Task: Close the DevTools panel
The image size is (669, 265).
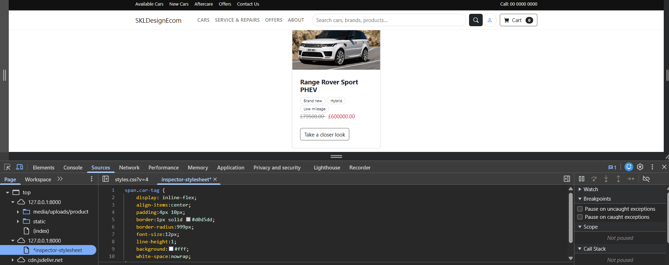Action: (664, 167)
